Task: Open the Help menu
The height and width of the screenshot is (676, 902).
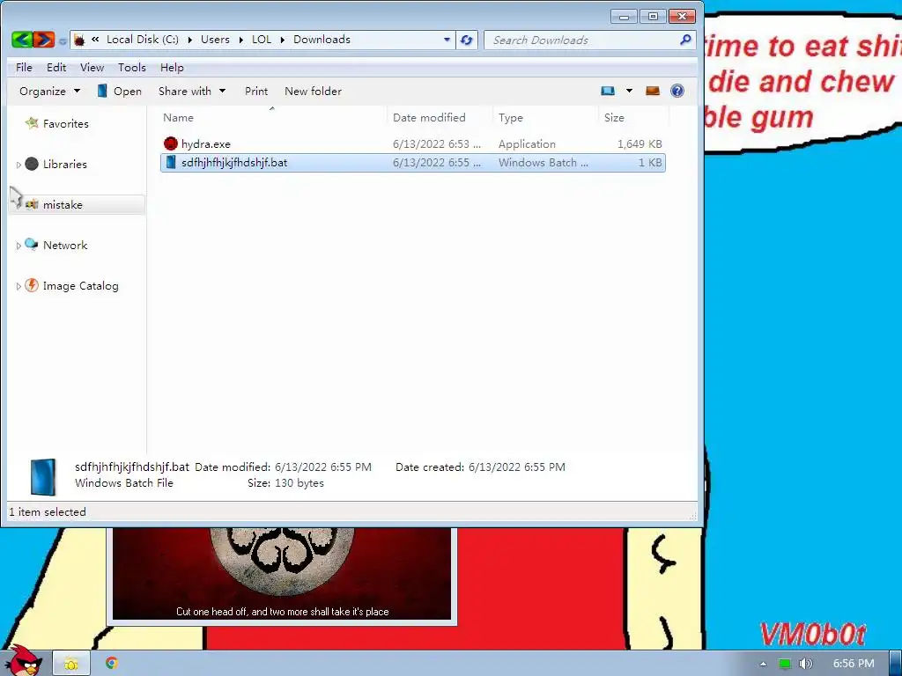Action: pos(172,68)
